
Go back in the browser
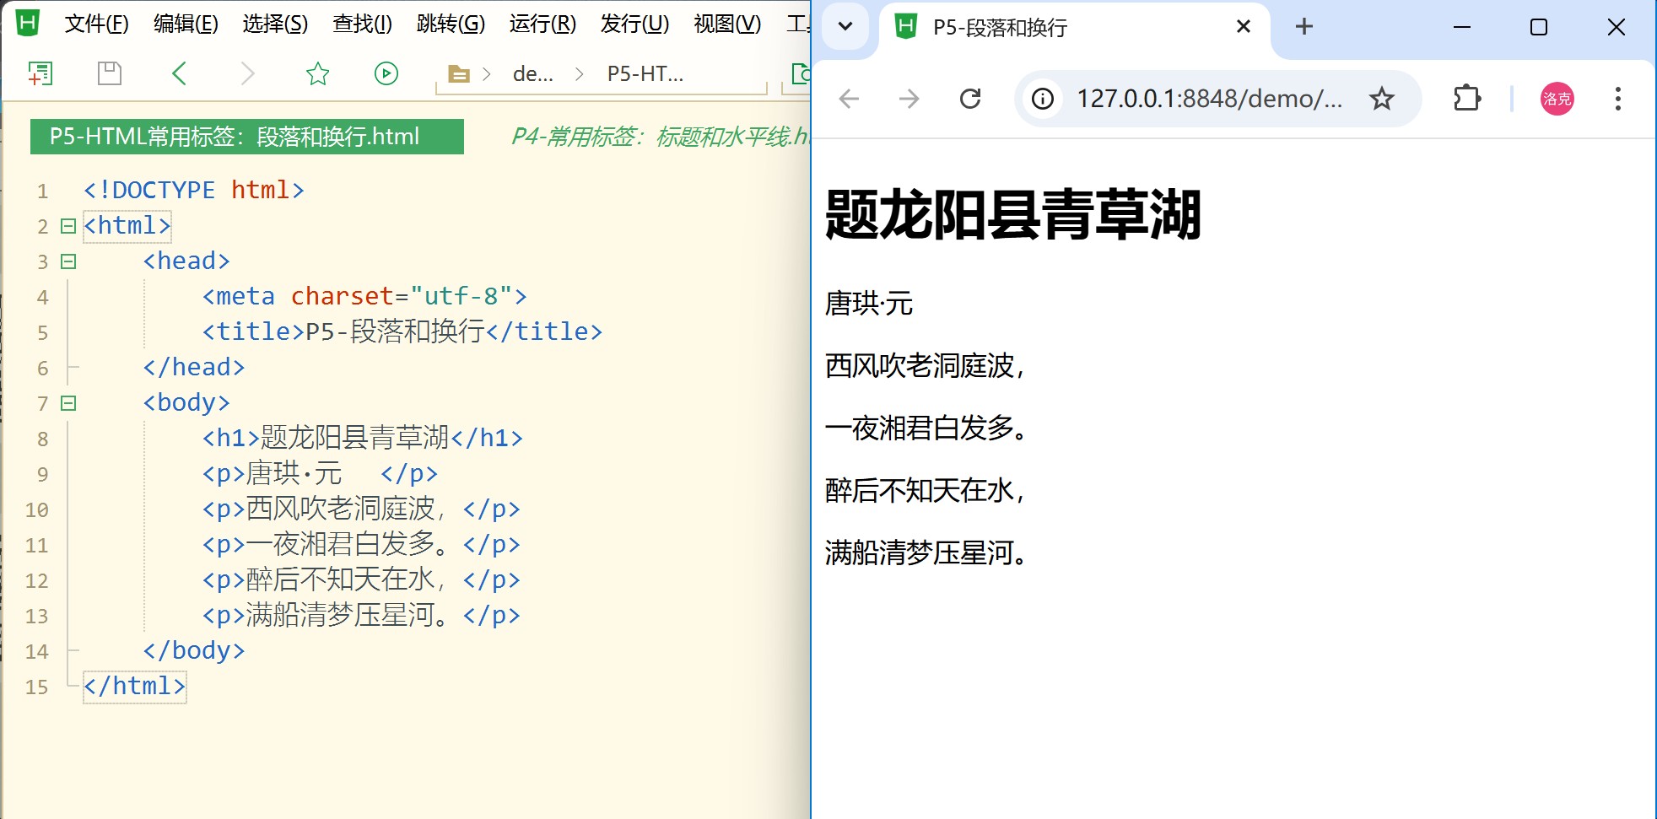pyautogui.click(x=849, y=100)
